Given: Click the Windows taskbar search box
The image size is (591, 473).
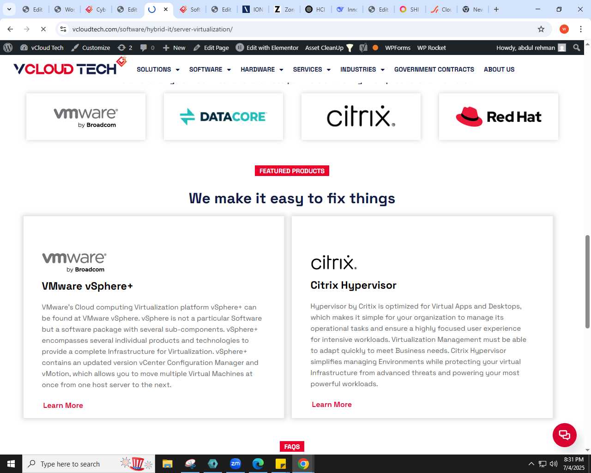Looking at the screenshot, I should [x=88, y=464].
